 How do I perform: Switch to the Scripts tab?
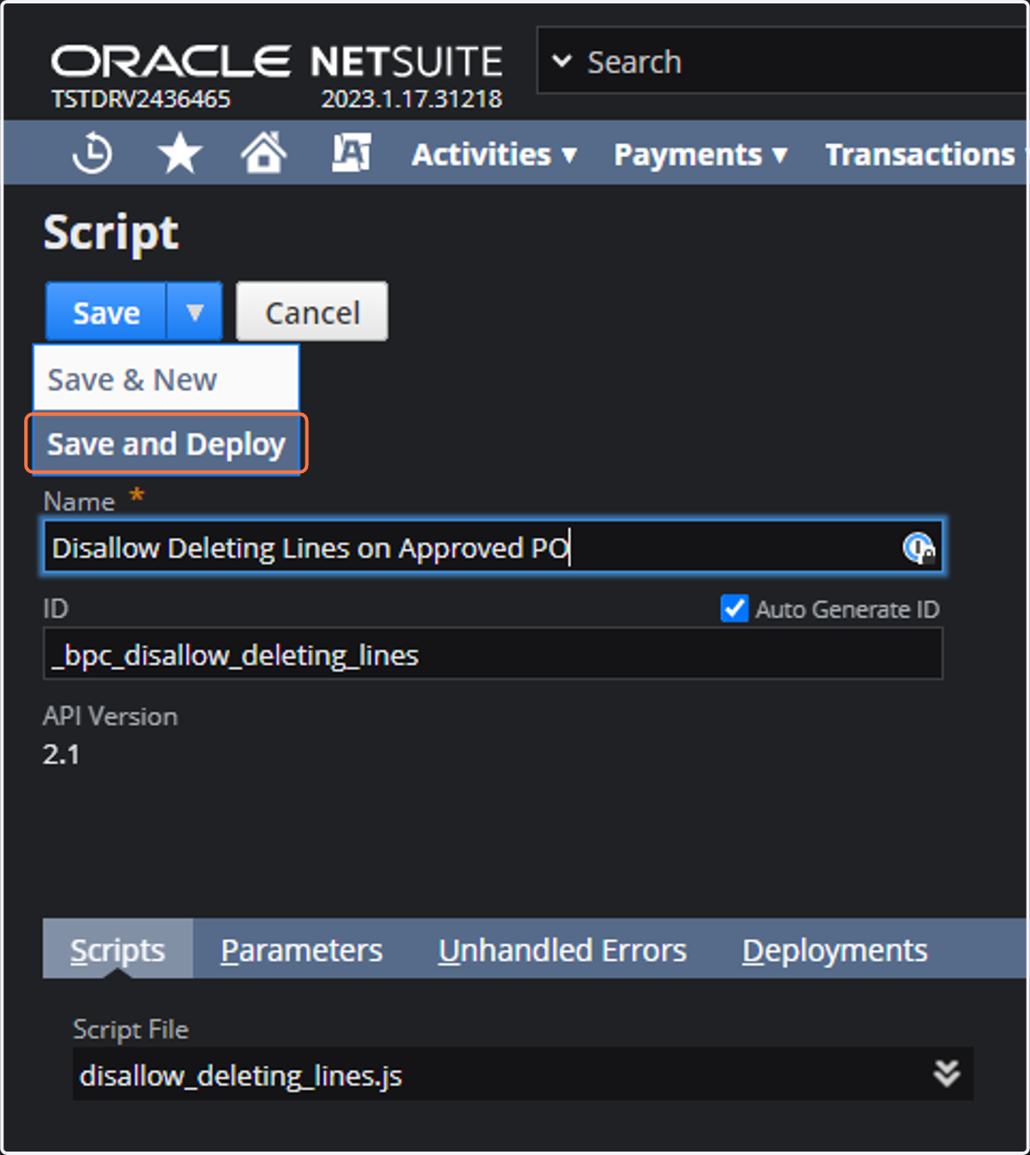pyautogui.click(x=118, y=949)
